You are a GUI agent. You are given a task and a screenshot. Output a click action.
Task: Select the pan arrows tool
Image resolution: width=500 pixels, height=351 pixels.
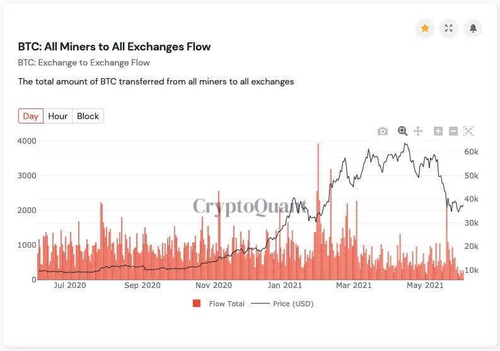[418, 131]
